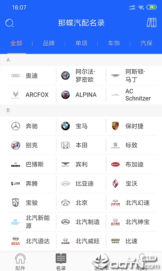Image resolution: width=162 pixels, height=271 pixels.
Task: Select the Audi rings logo
Action: point(16,76)
